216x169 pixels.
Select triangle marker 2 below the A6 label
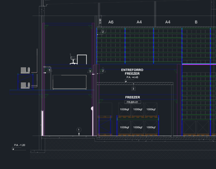pos(103,31)
